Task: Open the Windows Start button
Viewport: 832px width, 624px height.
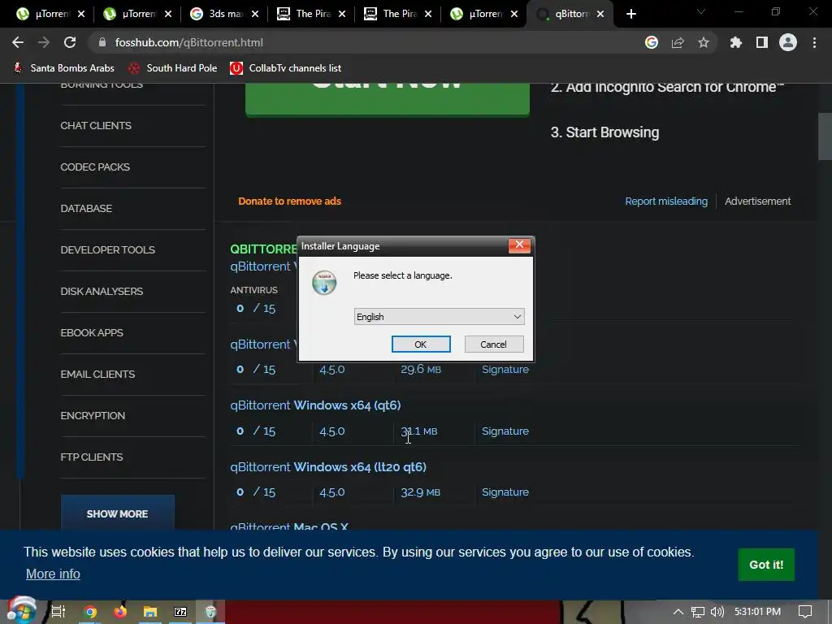Action: pyautogui.click(x=21, y=611)
